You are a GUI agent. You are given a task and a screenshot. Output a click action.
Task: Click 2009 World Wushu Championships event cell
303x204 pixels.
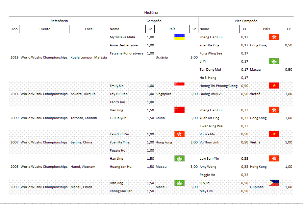click(44, 118)
